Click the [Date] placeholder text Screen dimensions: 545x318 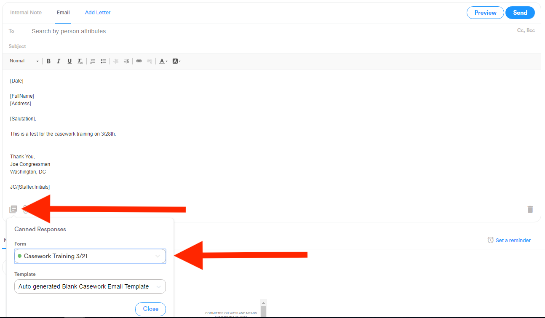(x=17, y=81)
